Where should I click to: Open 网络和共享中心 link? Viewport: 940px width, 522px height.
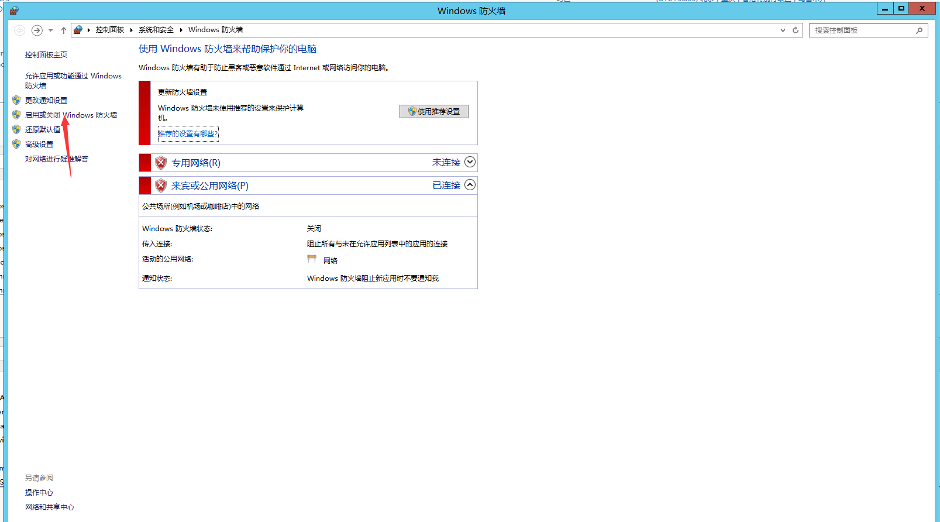[x=50, y=507]
